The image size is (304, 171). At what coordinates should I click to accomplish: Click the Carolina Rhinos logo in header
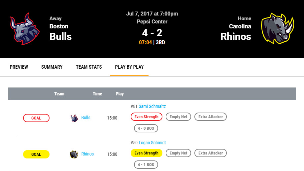[x=278, y=29]
